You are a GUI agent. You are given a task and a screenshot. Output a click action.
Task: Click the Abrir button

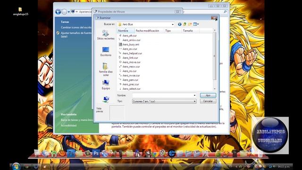point(208,95)
